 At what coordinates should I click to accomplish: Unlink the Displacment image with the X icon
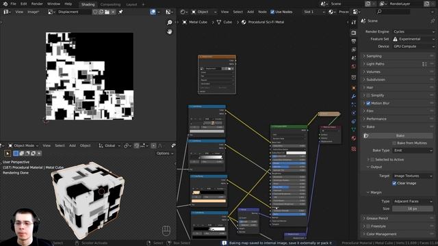[x=113, y=12]
